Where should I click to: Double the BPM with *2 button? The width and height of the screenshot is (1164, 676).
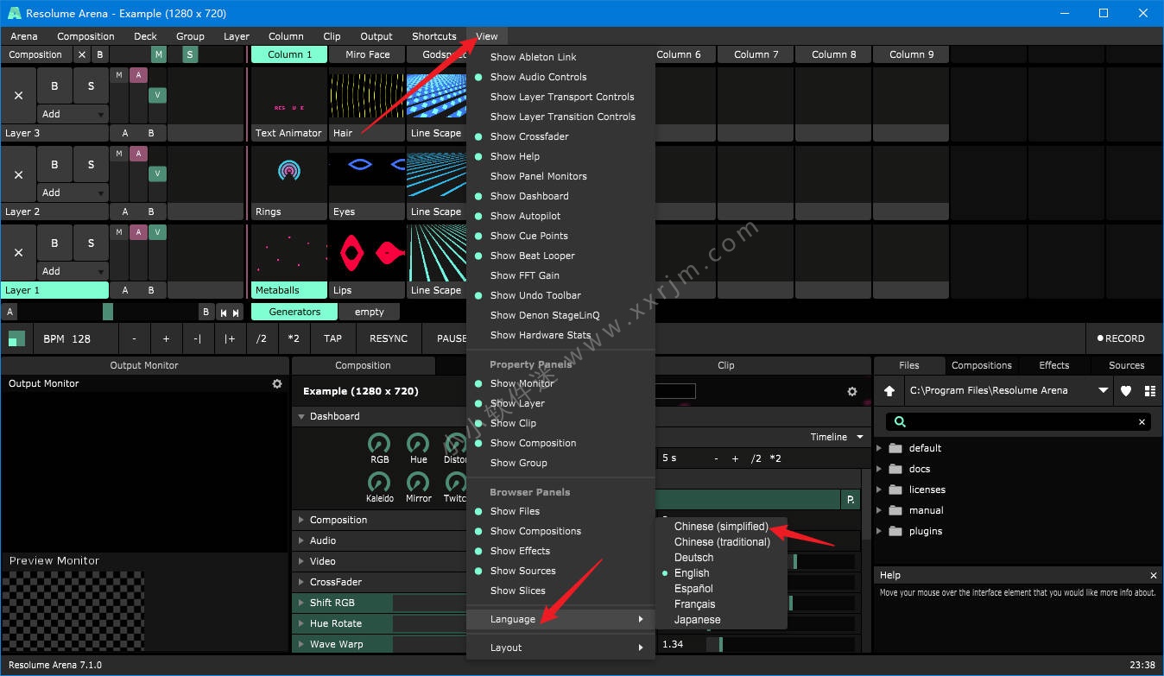click(x=294, y=338)
